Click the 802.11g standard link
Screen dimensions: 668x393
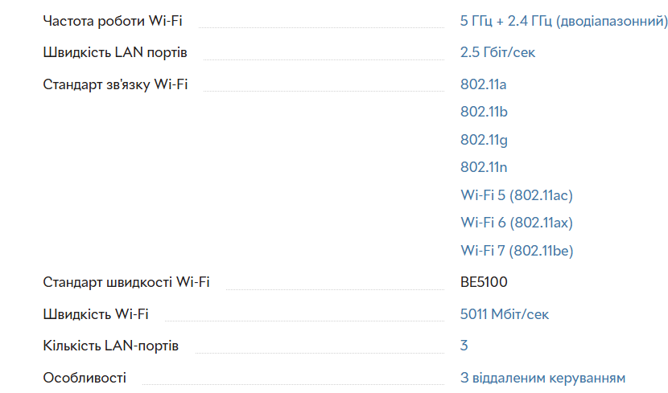484,140
